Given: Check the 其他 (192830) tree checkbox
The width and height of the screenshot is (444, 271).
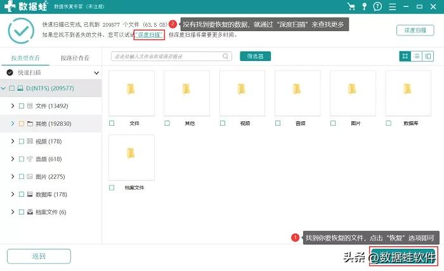Looking at the screenshot, I should tap(21, 123).
